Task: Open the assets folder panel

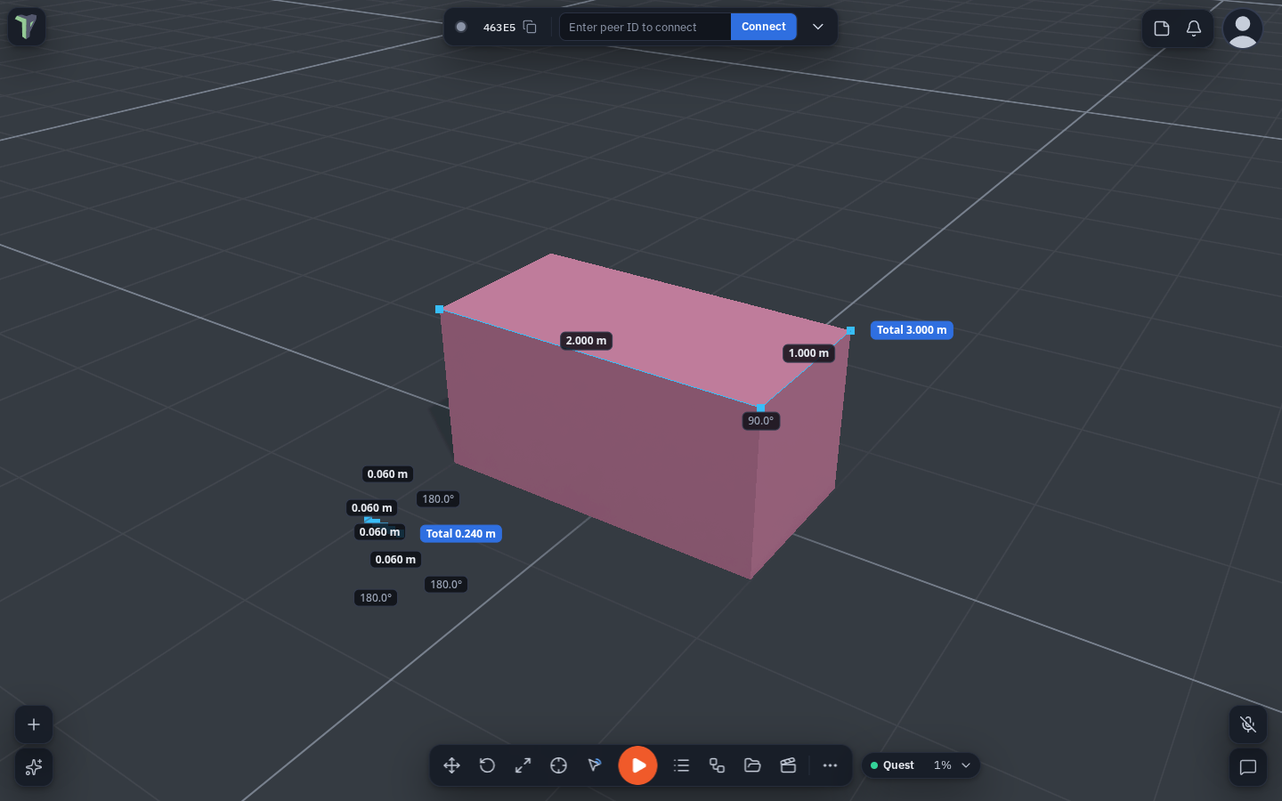Action: 753,765
